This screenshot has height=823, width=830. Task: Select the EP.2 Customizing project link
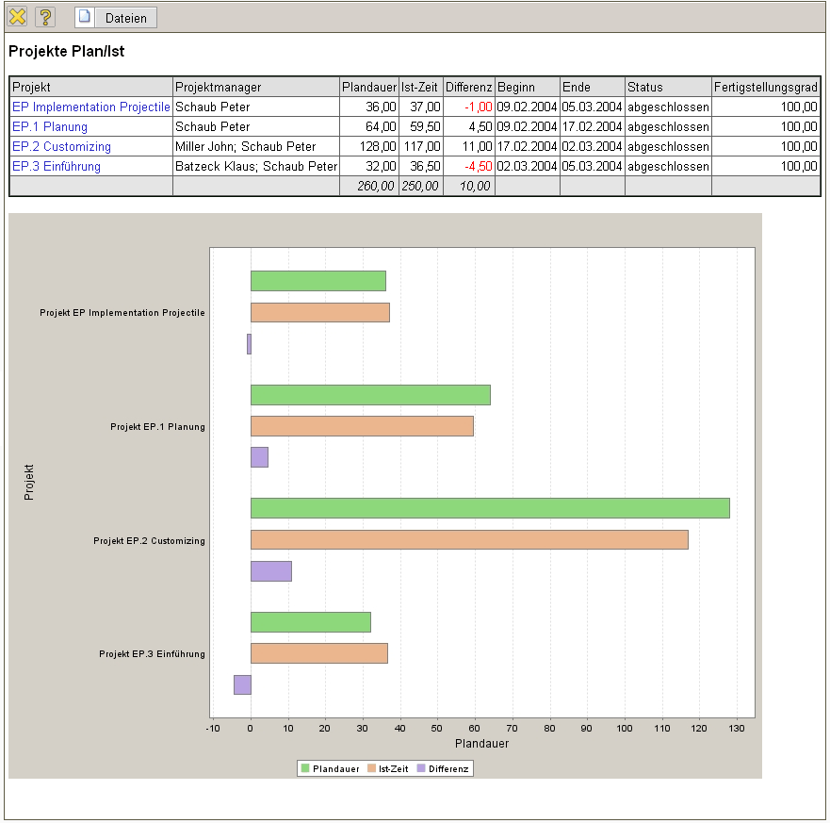(61, 147)
